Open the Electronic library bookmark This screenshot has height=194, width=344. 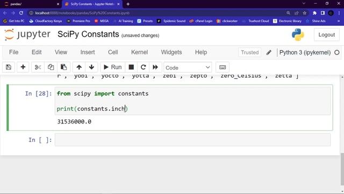point(288,21)
